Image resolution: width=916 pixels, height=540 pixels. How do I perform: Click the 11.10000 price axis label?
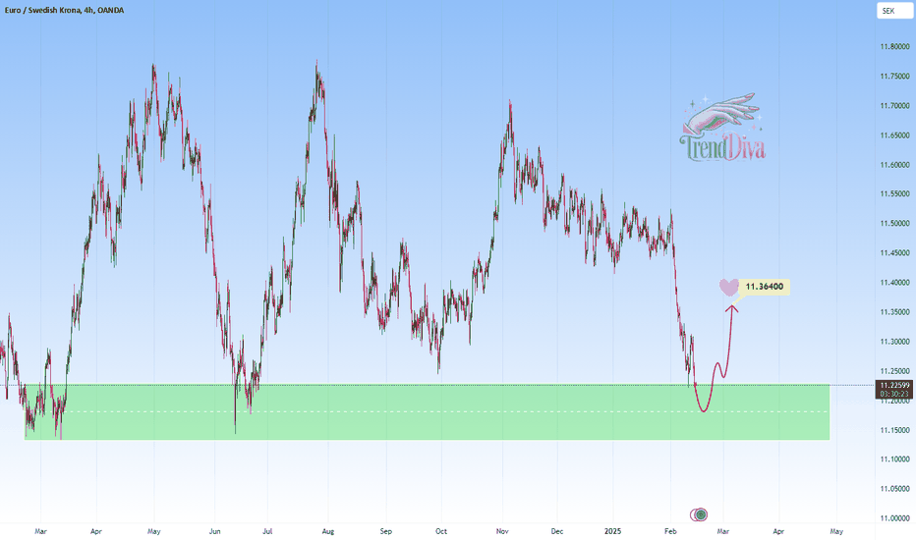[895, 459]
